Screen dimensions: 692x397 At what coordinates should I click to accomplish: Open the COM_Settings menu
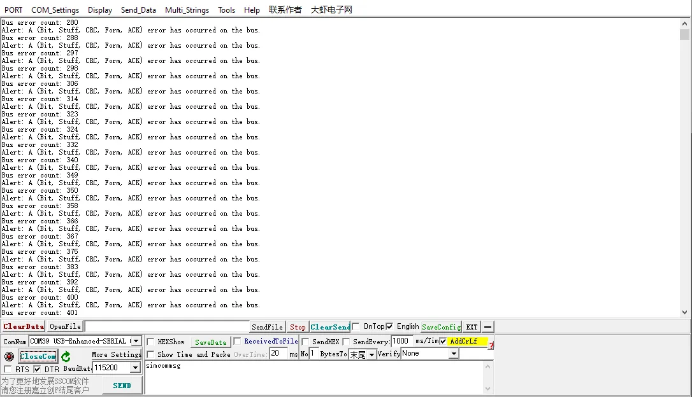(x=55, y=10)
